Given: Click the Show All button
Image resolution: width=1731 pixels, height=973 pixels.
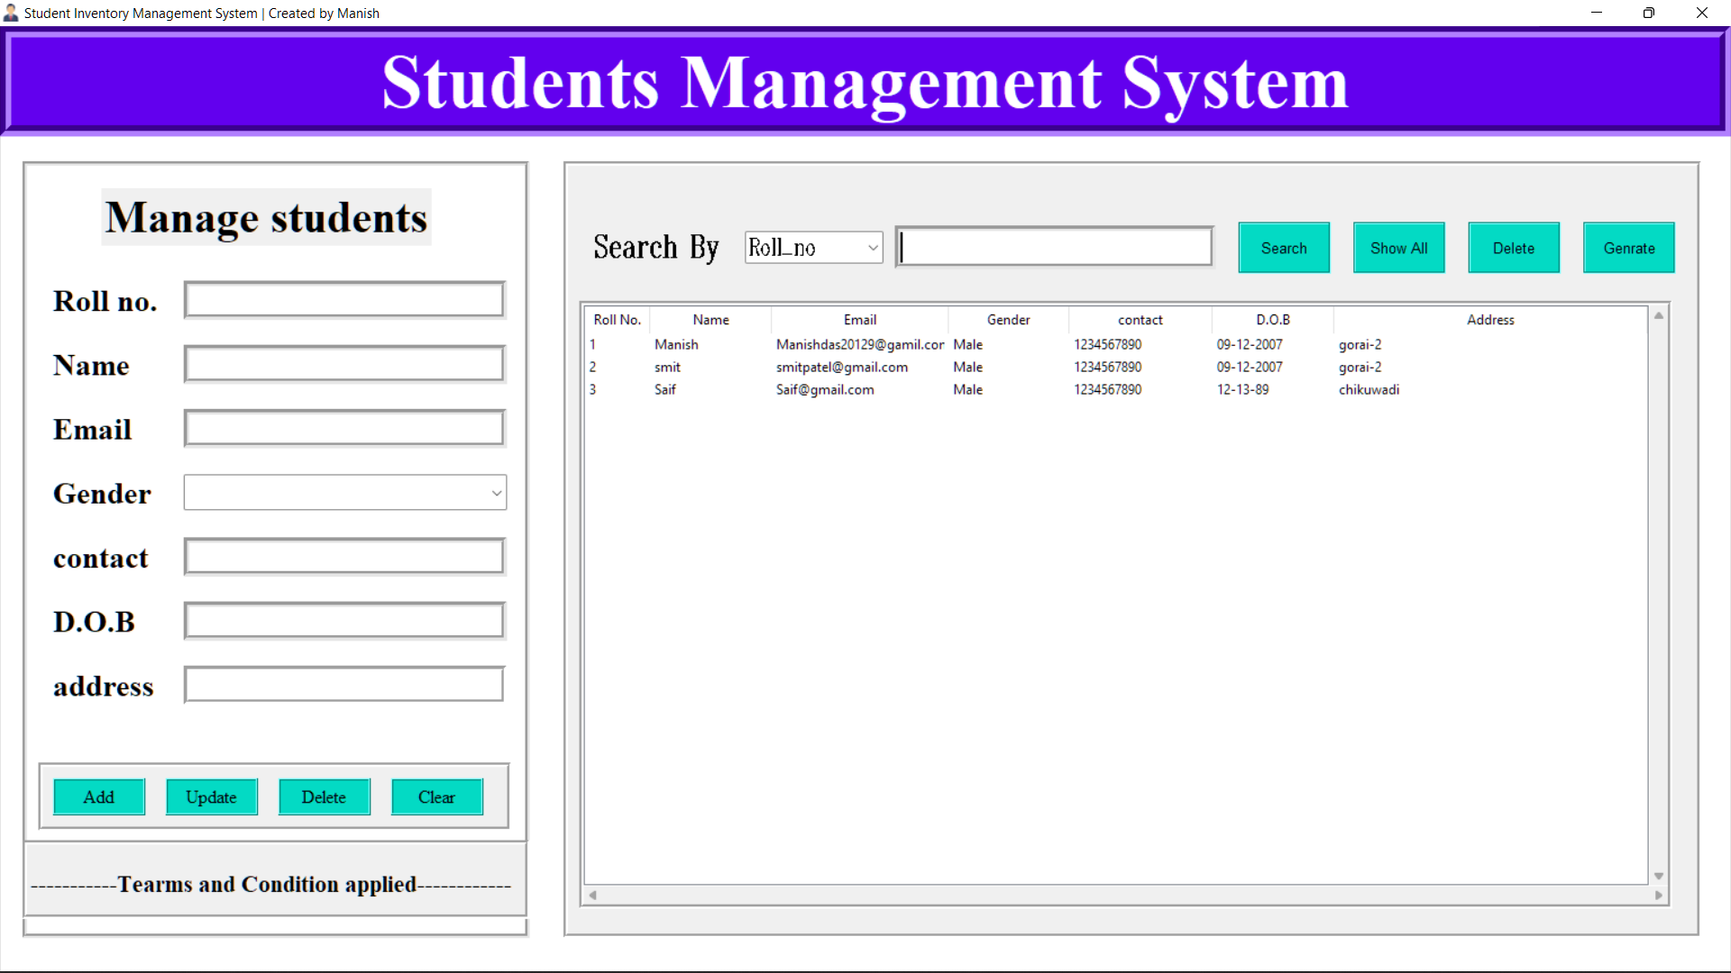Looking at the screenshot, I should [x=1398, y=248].
